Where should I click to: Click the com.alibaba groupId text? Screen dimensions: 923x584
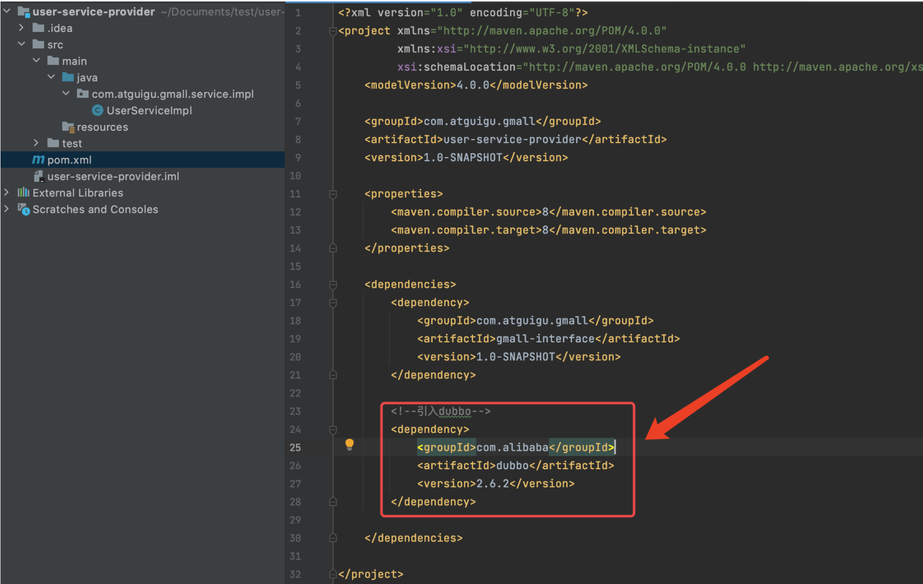point(512,447)
